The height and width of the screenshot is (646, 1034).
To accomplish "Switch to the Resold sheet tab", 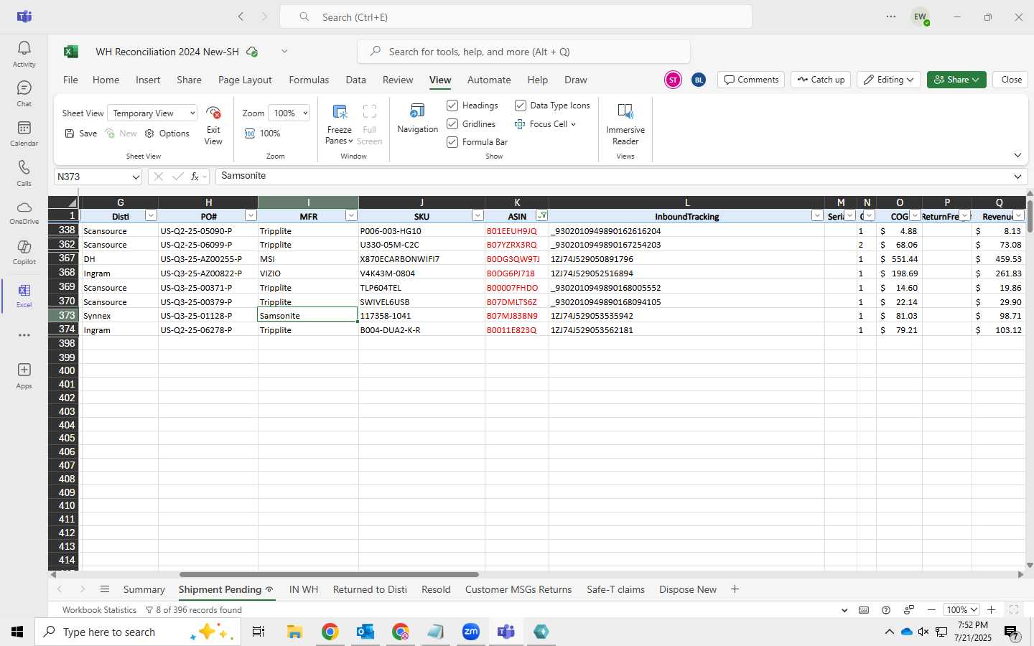I will (x=436, y=589).
